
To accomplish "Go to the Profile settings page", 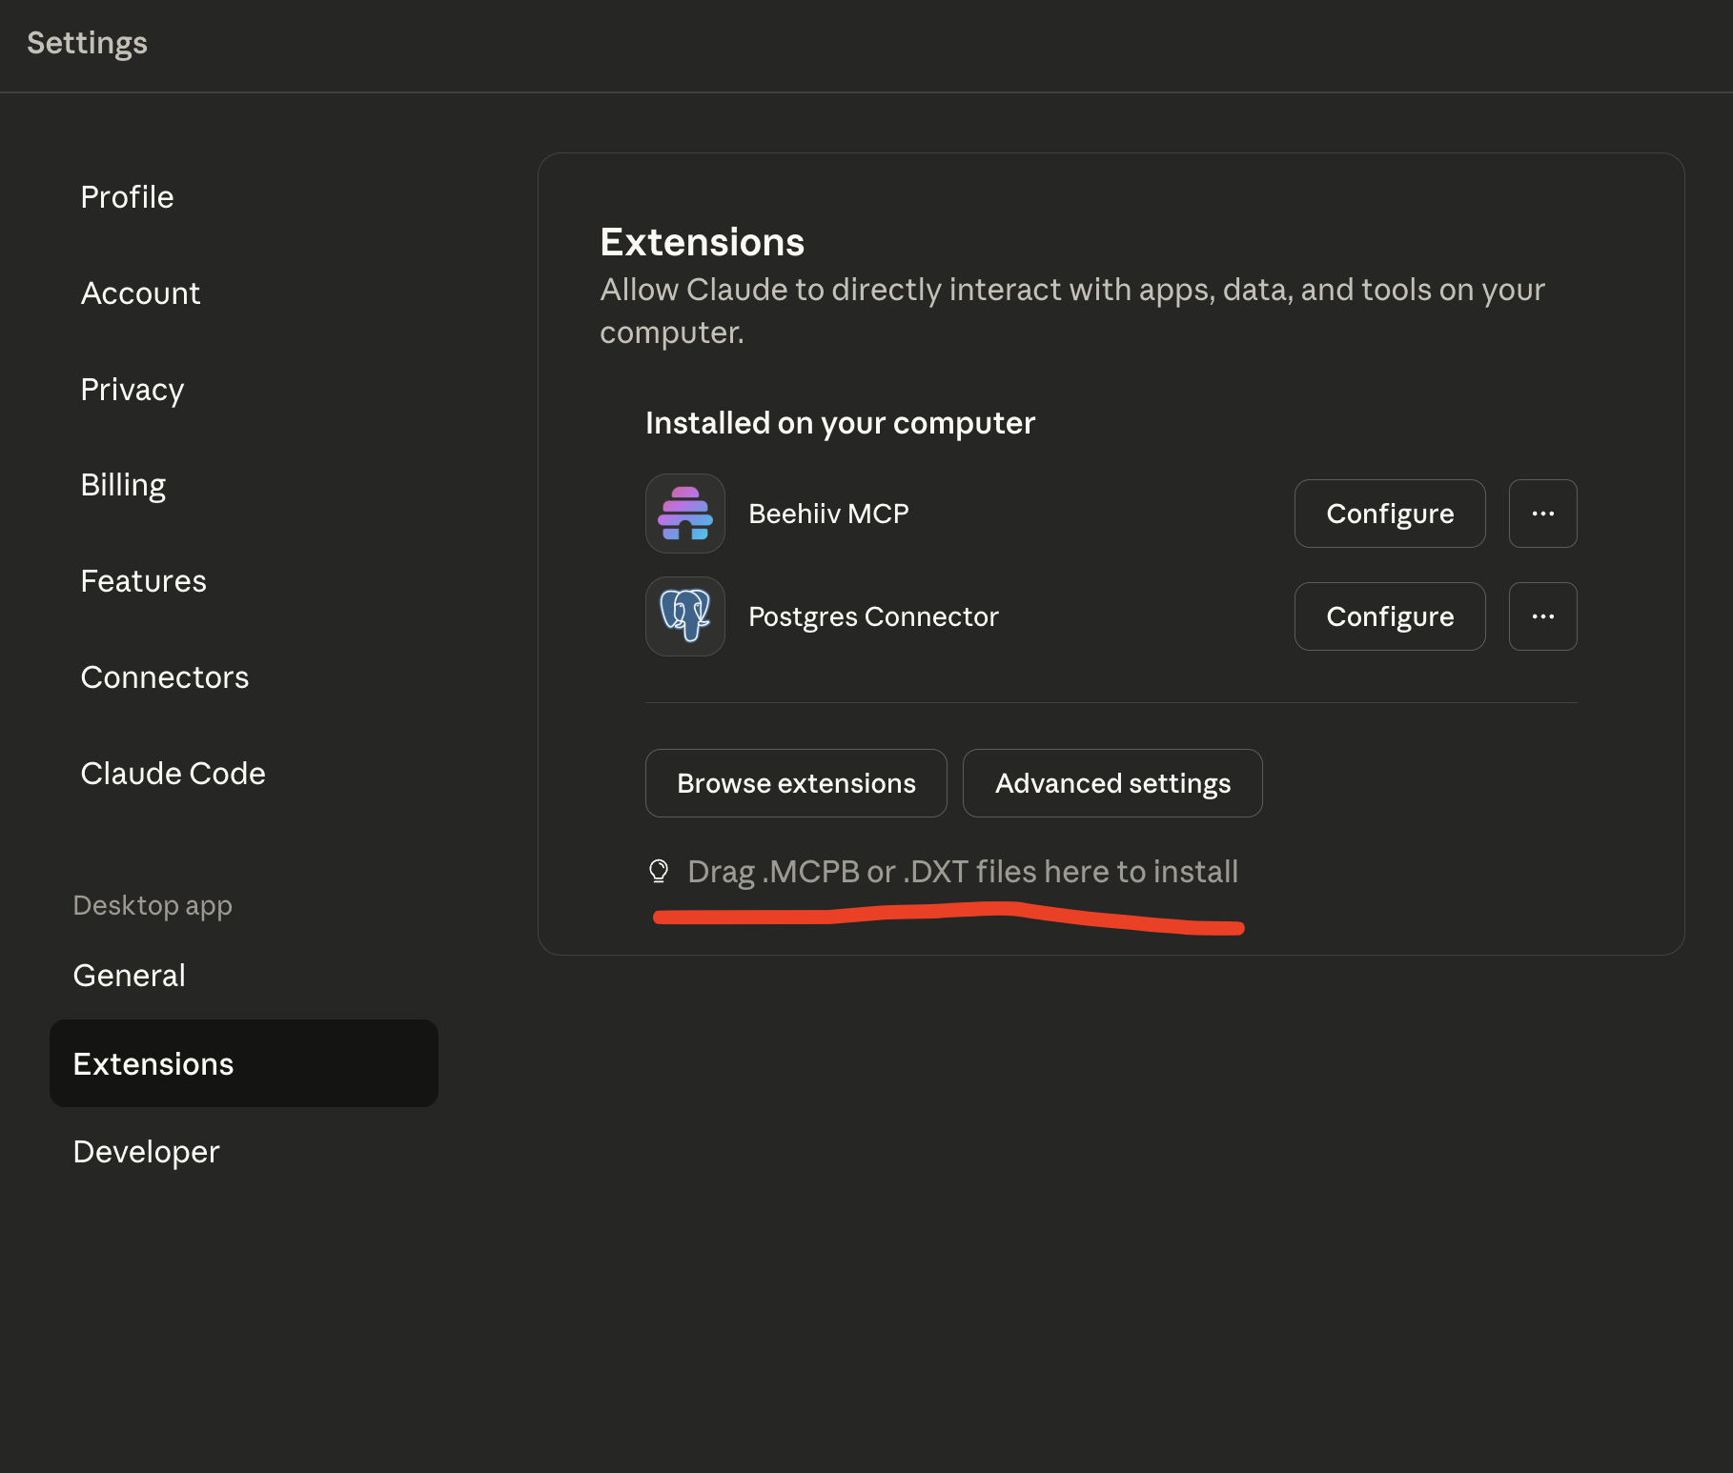I will coord(128,197).
